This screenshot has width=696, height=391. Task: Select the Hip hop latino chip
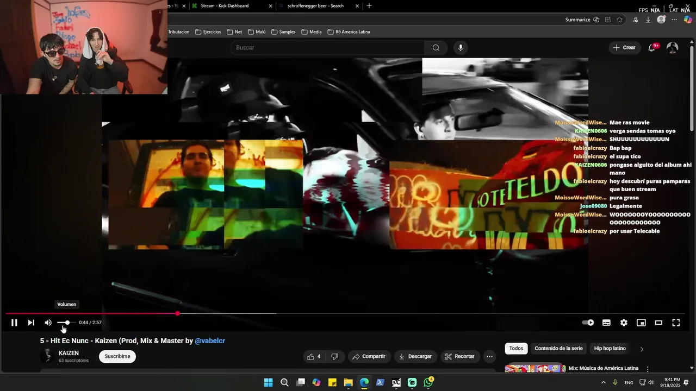point(610,349)
